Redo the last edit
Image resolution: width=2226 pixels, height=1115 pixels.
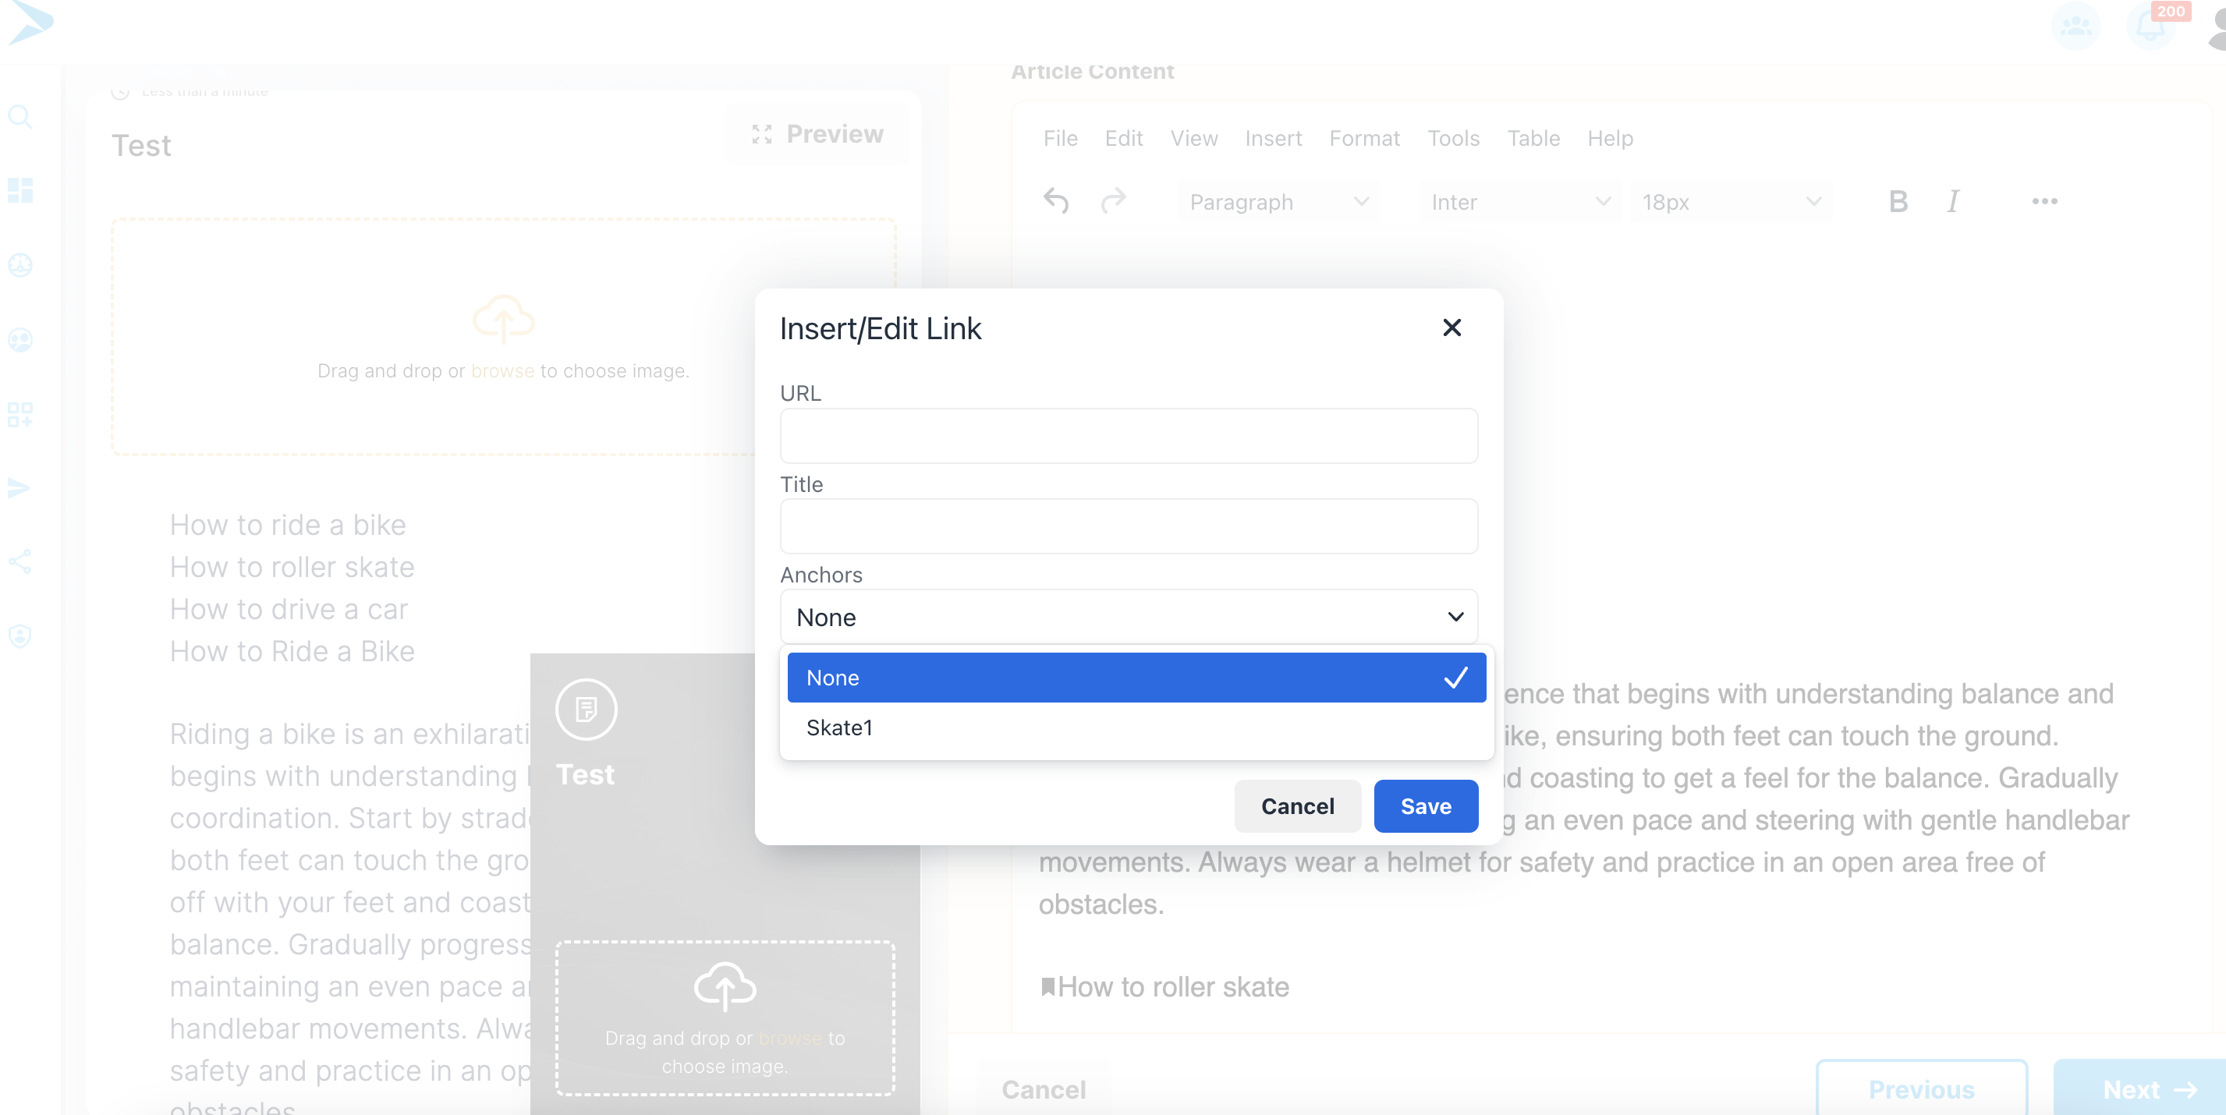pyautogui.click(x=1113, y=201)
